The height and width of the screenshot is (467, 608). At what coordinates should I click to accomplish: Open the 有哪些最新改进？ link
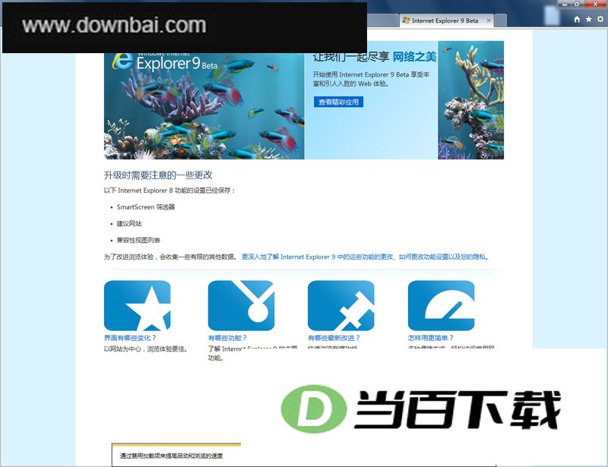pyautogui.click(x=334, y=338)
